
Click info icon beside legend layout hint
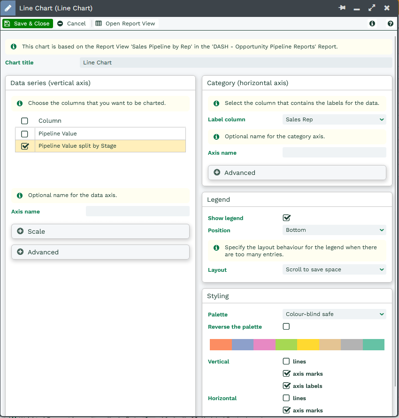tap(216, 247)
